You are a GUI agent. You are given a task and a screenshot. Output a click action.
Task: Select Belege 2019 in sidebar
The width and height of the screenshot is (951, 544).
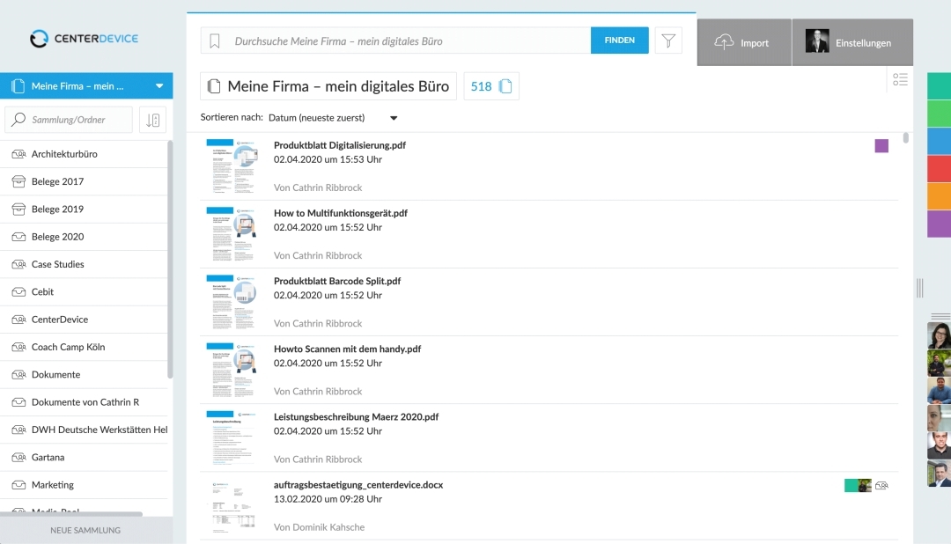85,210
